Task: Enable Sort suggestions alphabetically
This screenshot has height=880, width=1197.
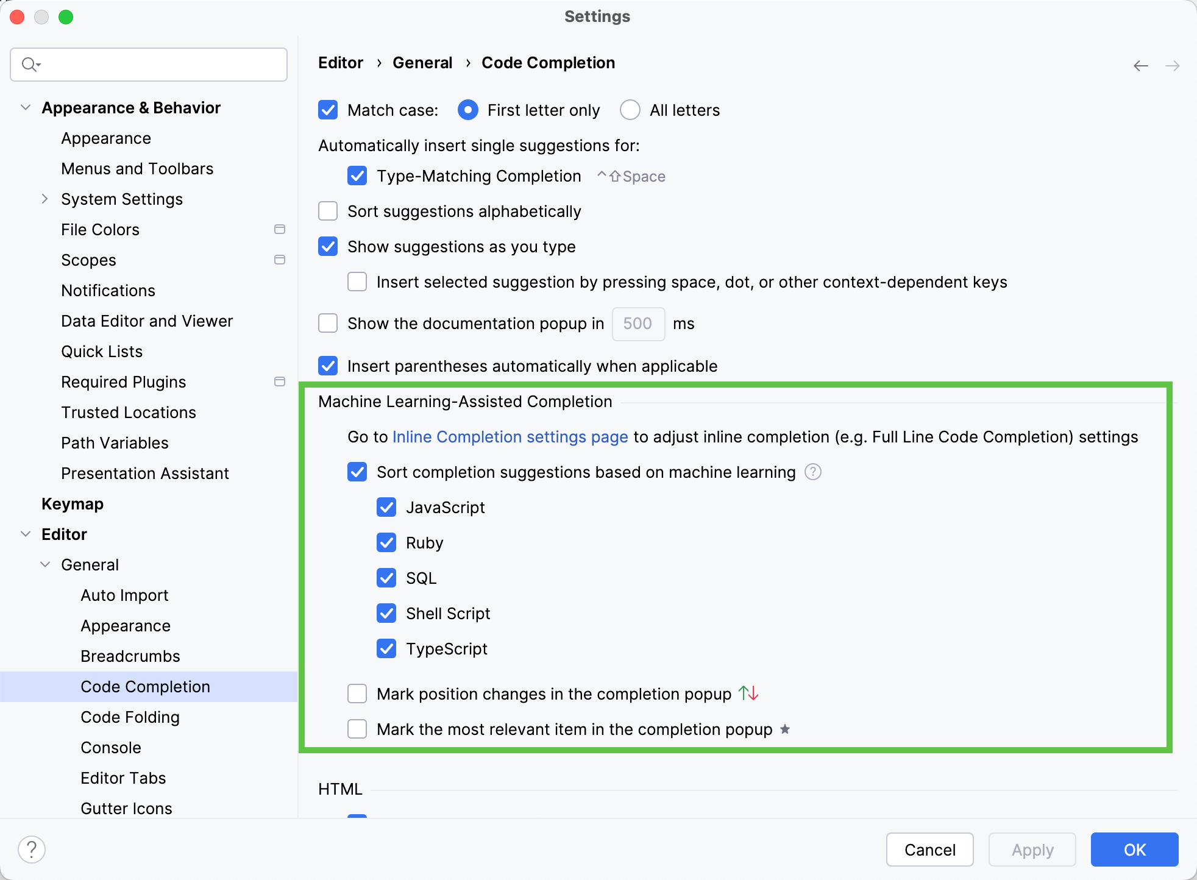Action: click(327, 211)
